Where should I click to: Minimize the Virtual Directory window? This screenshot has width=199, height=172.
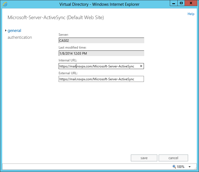[x=173, y=4]
